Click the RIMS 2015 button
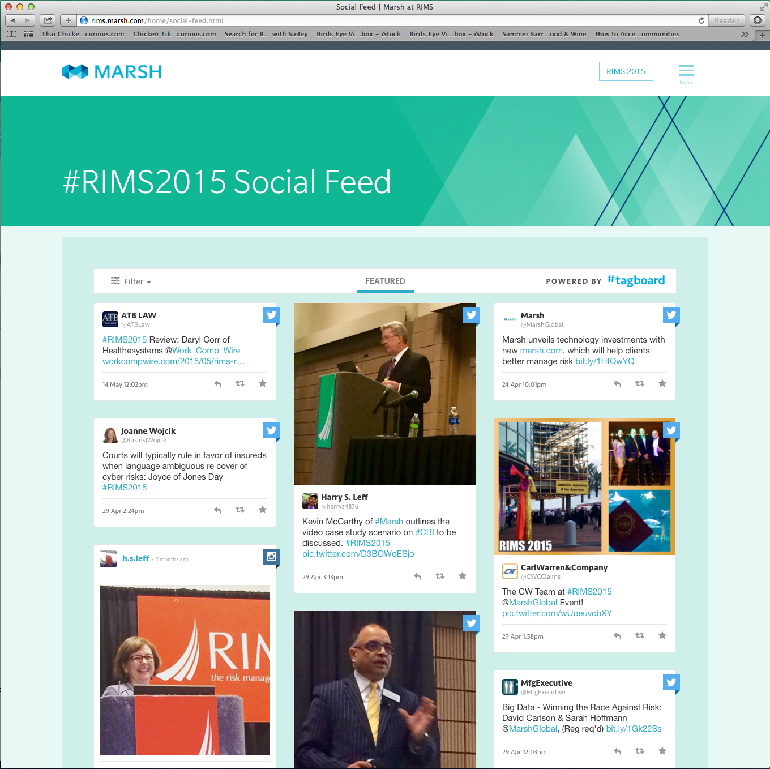Image resolution: width=770 pixels, height=769 pixels. [x=626, y=71]
